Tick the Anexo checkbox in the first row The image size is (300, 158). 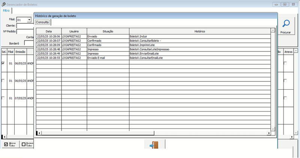[285, 63]
